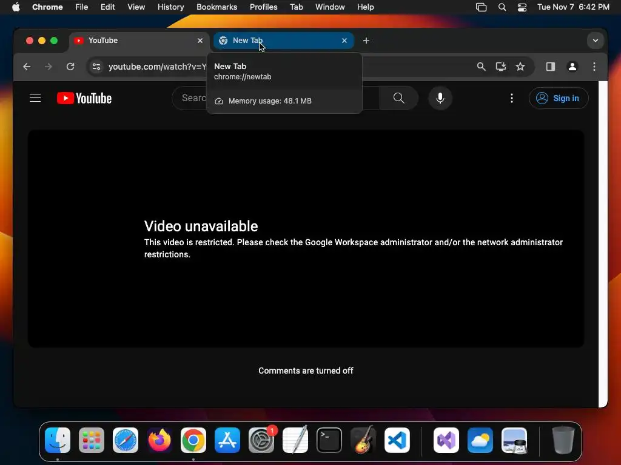Open the Apple menu
The image size is (621, 465).
click(16, 7)
